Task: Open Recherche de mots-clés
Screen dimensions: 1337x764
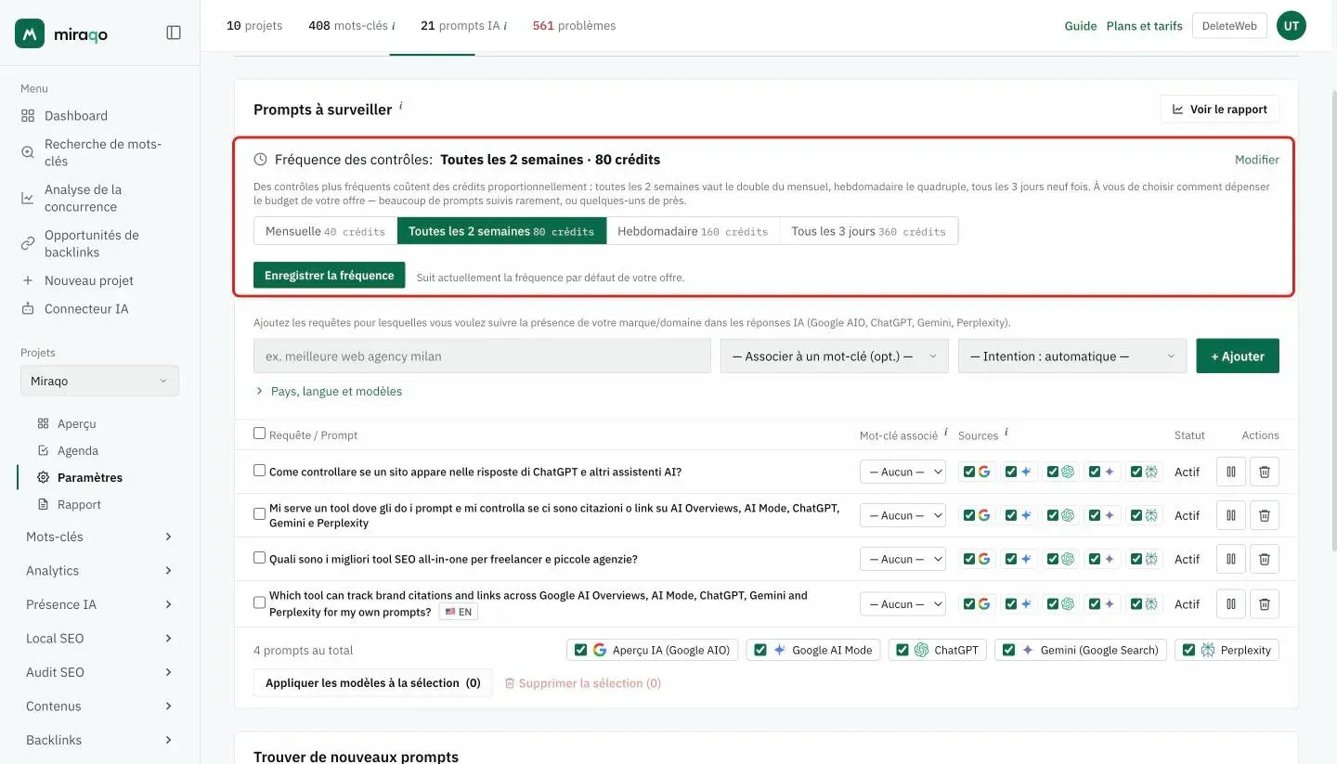Action: (x=99, y=152)
